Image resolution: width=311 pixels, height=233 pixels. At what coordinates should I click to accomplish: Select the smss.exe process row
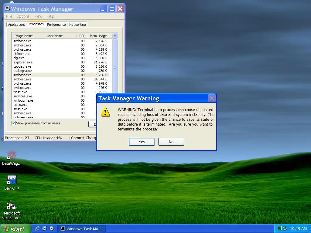coord(55,109)
